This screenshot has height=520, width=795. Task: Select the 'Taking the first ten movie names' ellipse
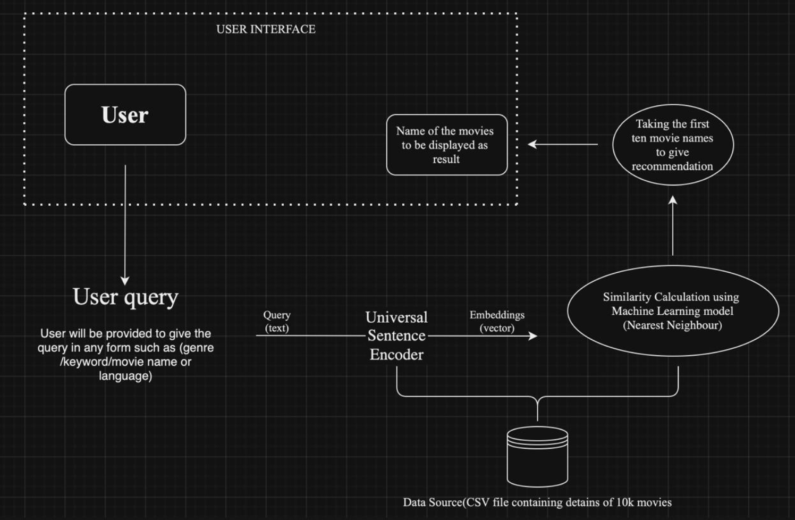coord(672,145)
